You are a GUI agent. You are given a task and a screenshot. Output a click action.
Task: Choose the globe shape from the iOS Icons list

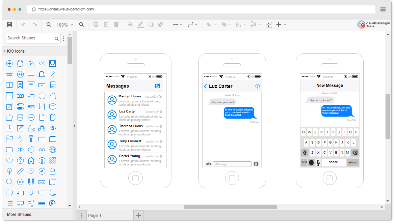pos(53,150)
